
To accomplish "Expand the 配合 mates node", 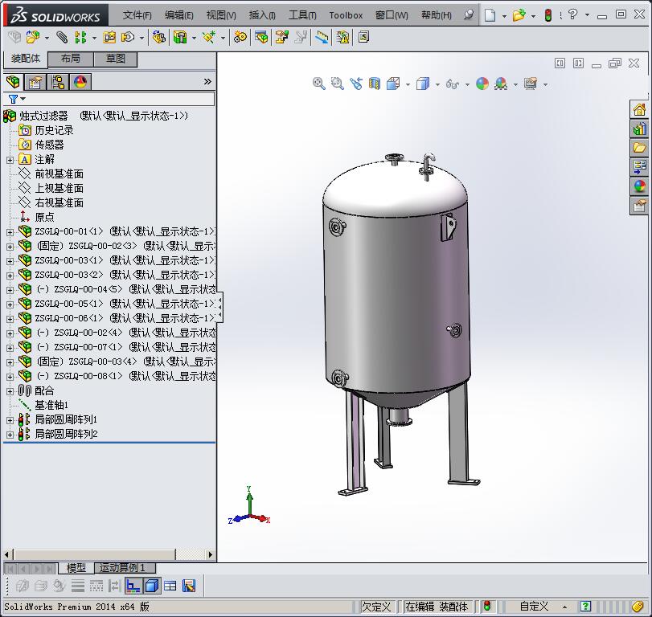I will (10, 390).
